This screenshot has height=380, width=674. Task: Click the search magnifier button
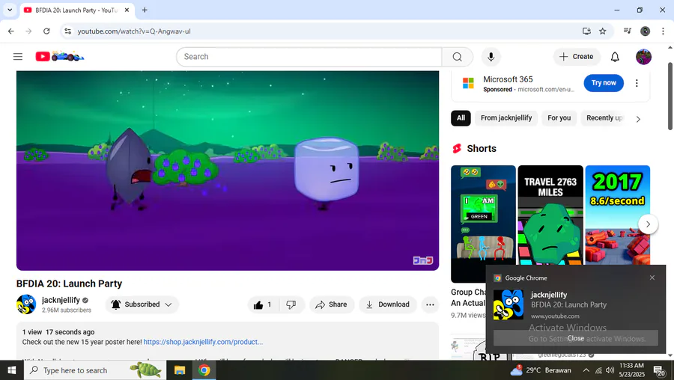pos(458,57)
